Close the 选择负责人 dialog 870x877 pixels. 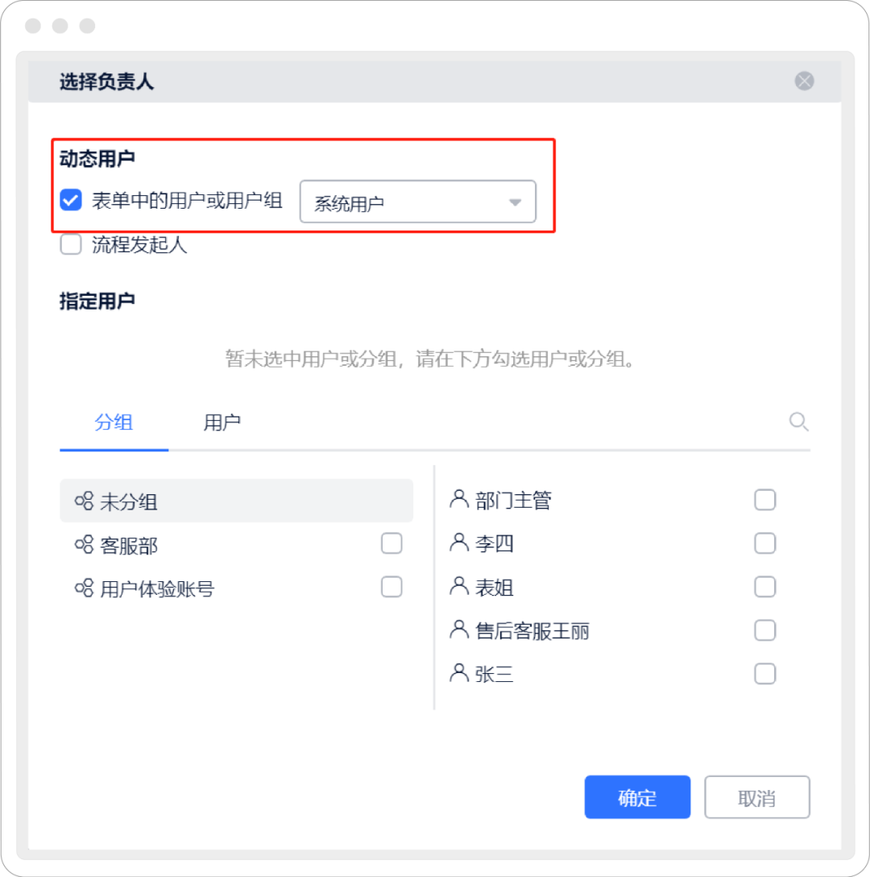click(804, 81)
